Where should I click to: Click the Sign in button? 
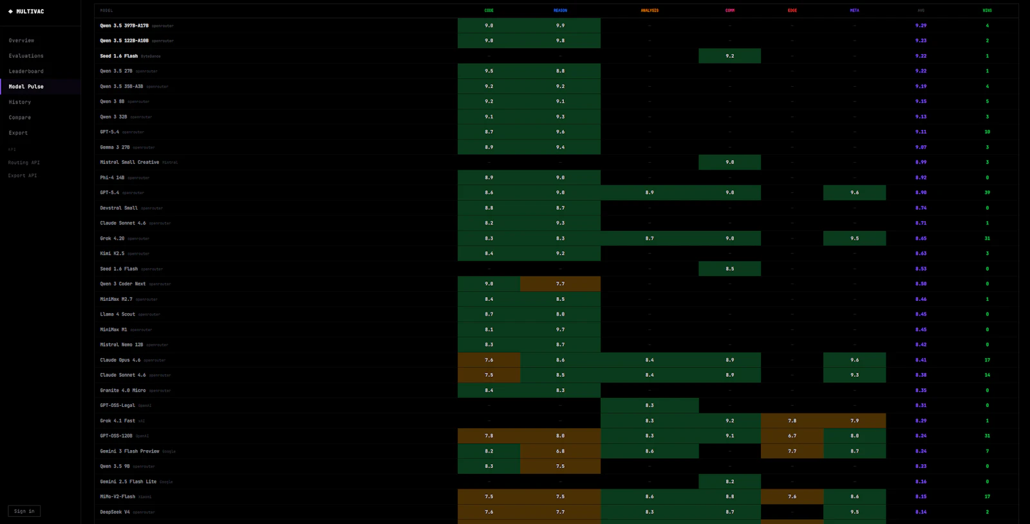[x=24, y=511]
